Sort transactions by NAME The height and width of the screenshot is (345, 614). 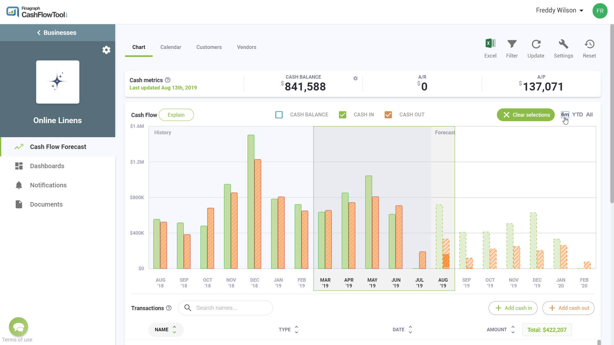pyautogui.click(x=166, y=330)
